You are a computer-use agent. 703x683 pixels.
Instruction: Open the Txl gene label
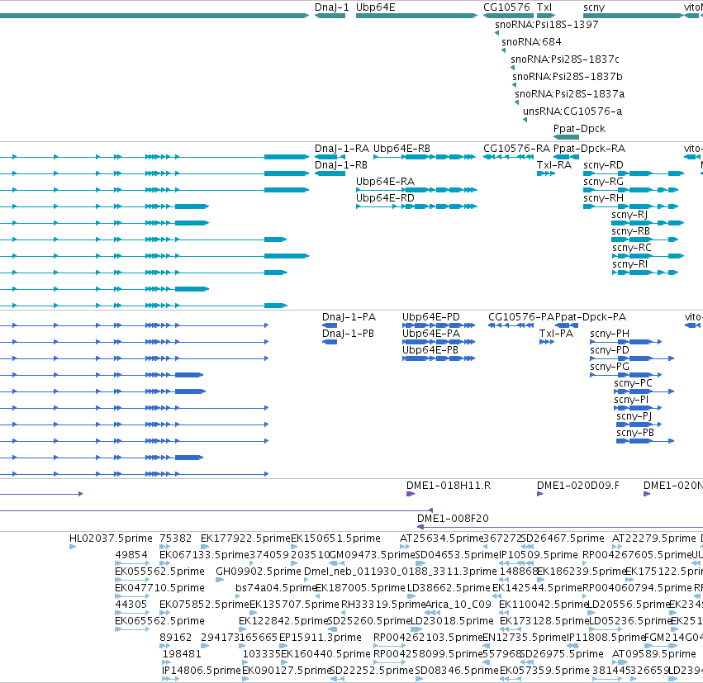pos(544,7)
